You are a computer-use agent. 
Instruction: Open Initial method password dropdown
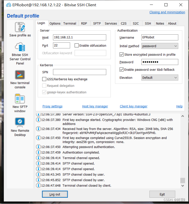(160, 46)
